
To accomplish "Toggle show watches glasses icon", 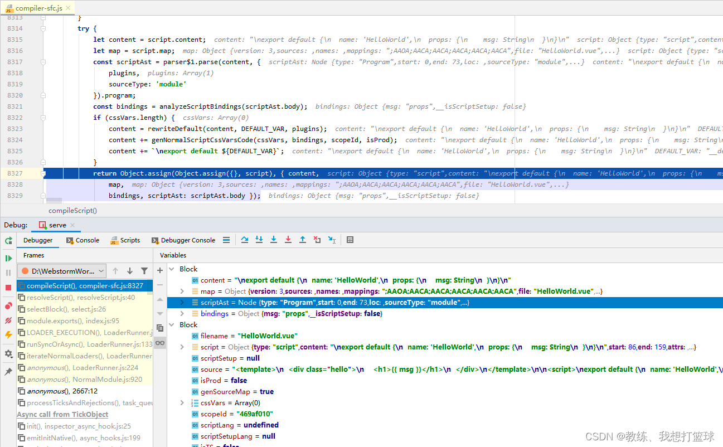I will click(x=160, y=342).
